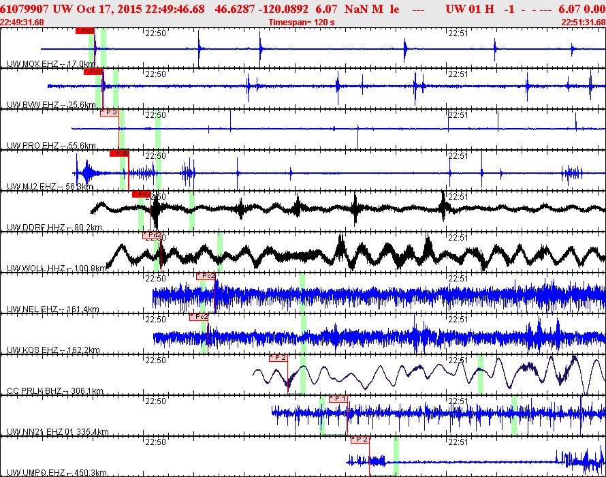The image size is (606, 477).
Task: Click the 22:51 tick label on MOX trace
Action: click(x=458, y=33)
